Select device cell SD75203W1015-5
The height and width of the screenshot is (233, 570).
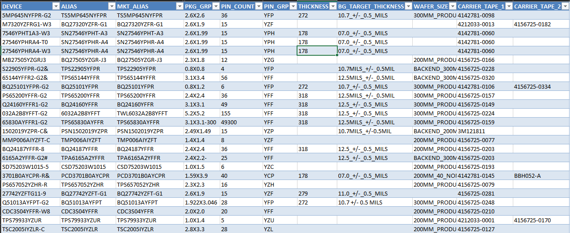pos(30,167)
